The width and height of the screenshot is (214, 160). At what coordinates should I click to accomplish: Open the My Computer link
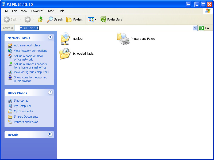22,106
